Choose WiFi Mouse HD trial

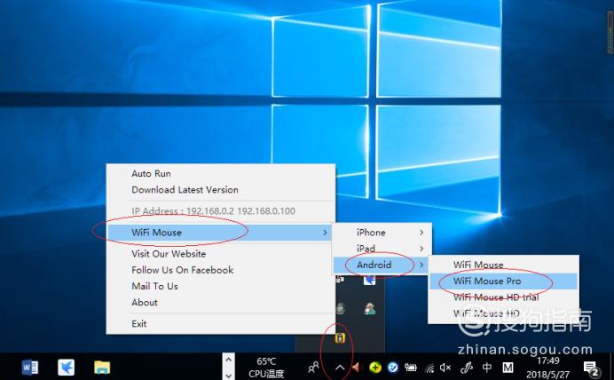[504, 297]
